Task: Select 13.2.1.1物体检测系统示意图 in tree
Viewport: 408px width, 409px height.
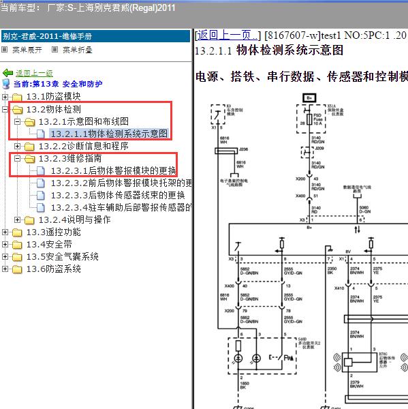Action: [109, 134]
